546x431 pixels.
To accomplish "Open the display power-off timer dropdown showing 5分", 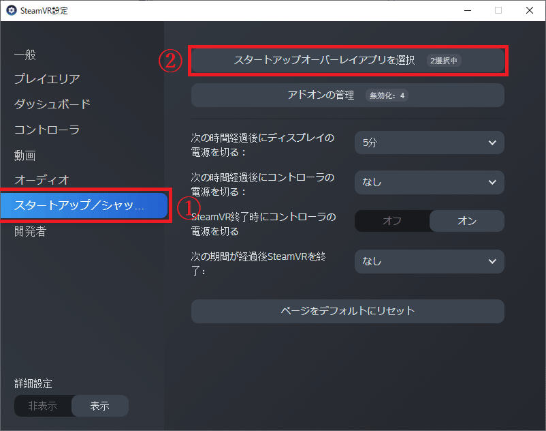I will click(x=429, y=143).
